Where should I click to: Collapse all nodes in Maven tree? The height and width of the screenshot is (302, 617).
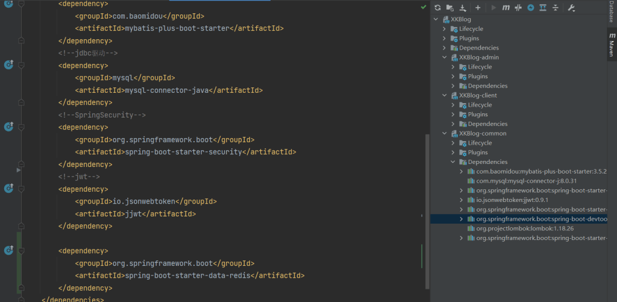click(556, 8)
